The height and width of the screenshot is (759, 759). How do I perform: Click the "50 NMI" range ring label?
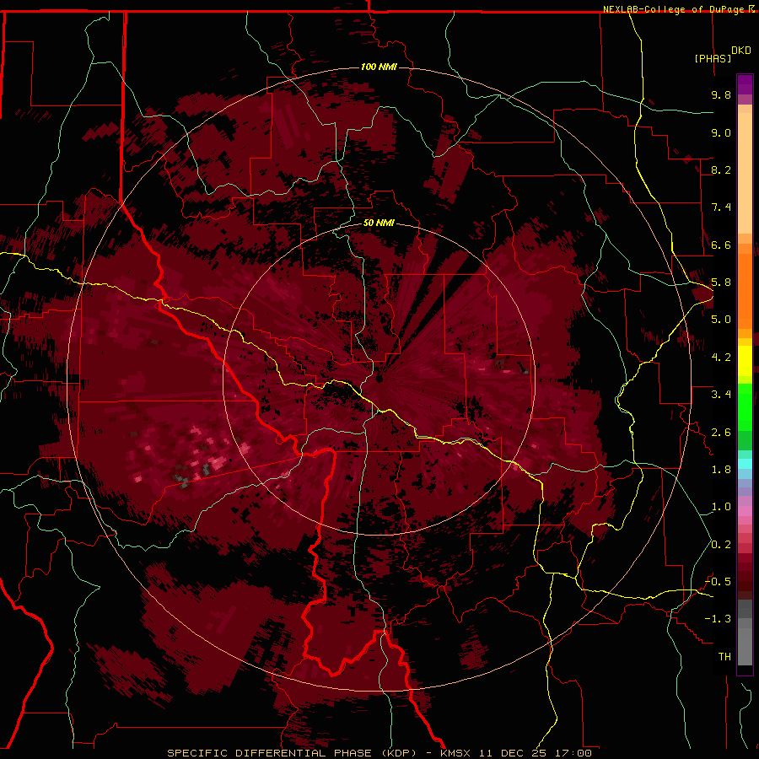tap(379, 223)
